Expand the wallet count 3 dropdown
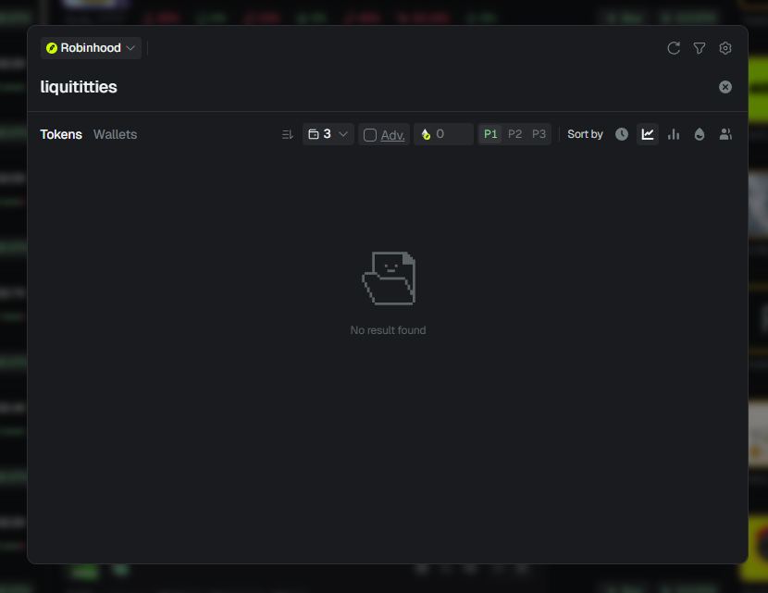 tap(328, 134)
